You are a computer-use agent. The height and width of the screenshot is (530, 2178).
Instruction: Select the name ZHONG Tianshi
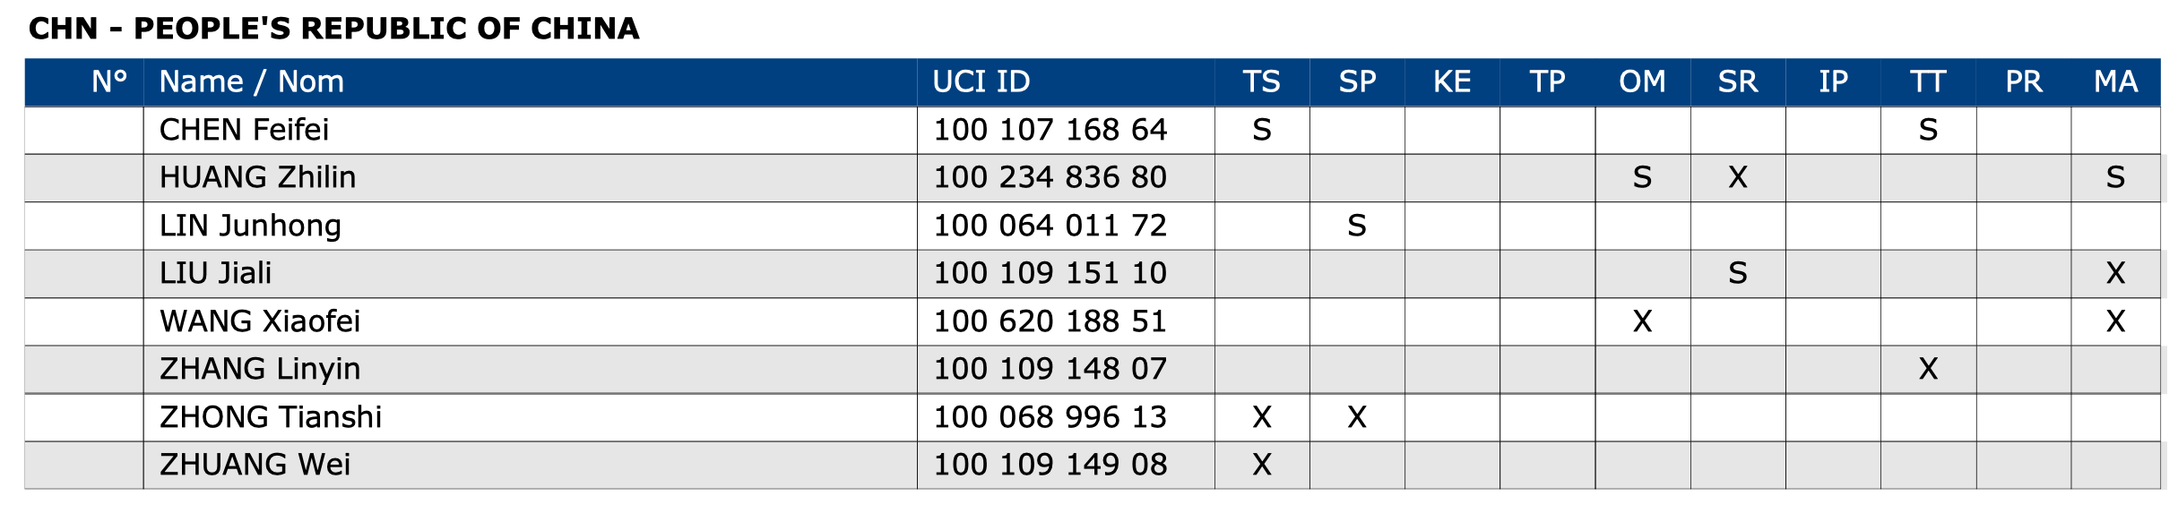click(271, 417)
